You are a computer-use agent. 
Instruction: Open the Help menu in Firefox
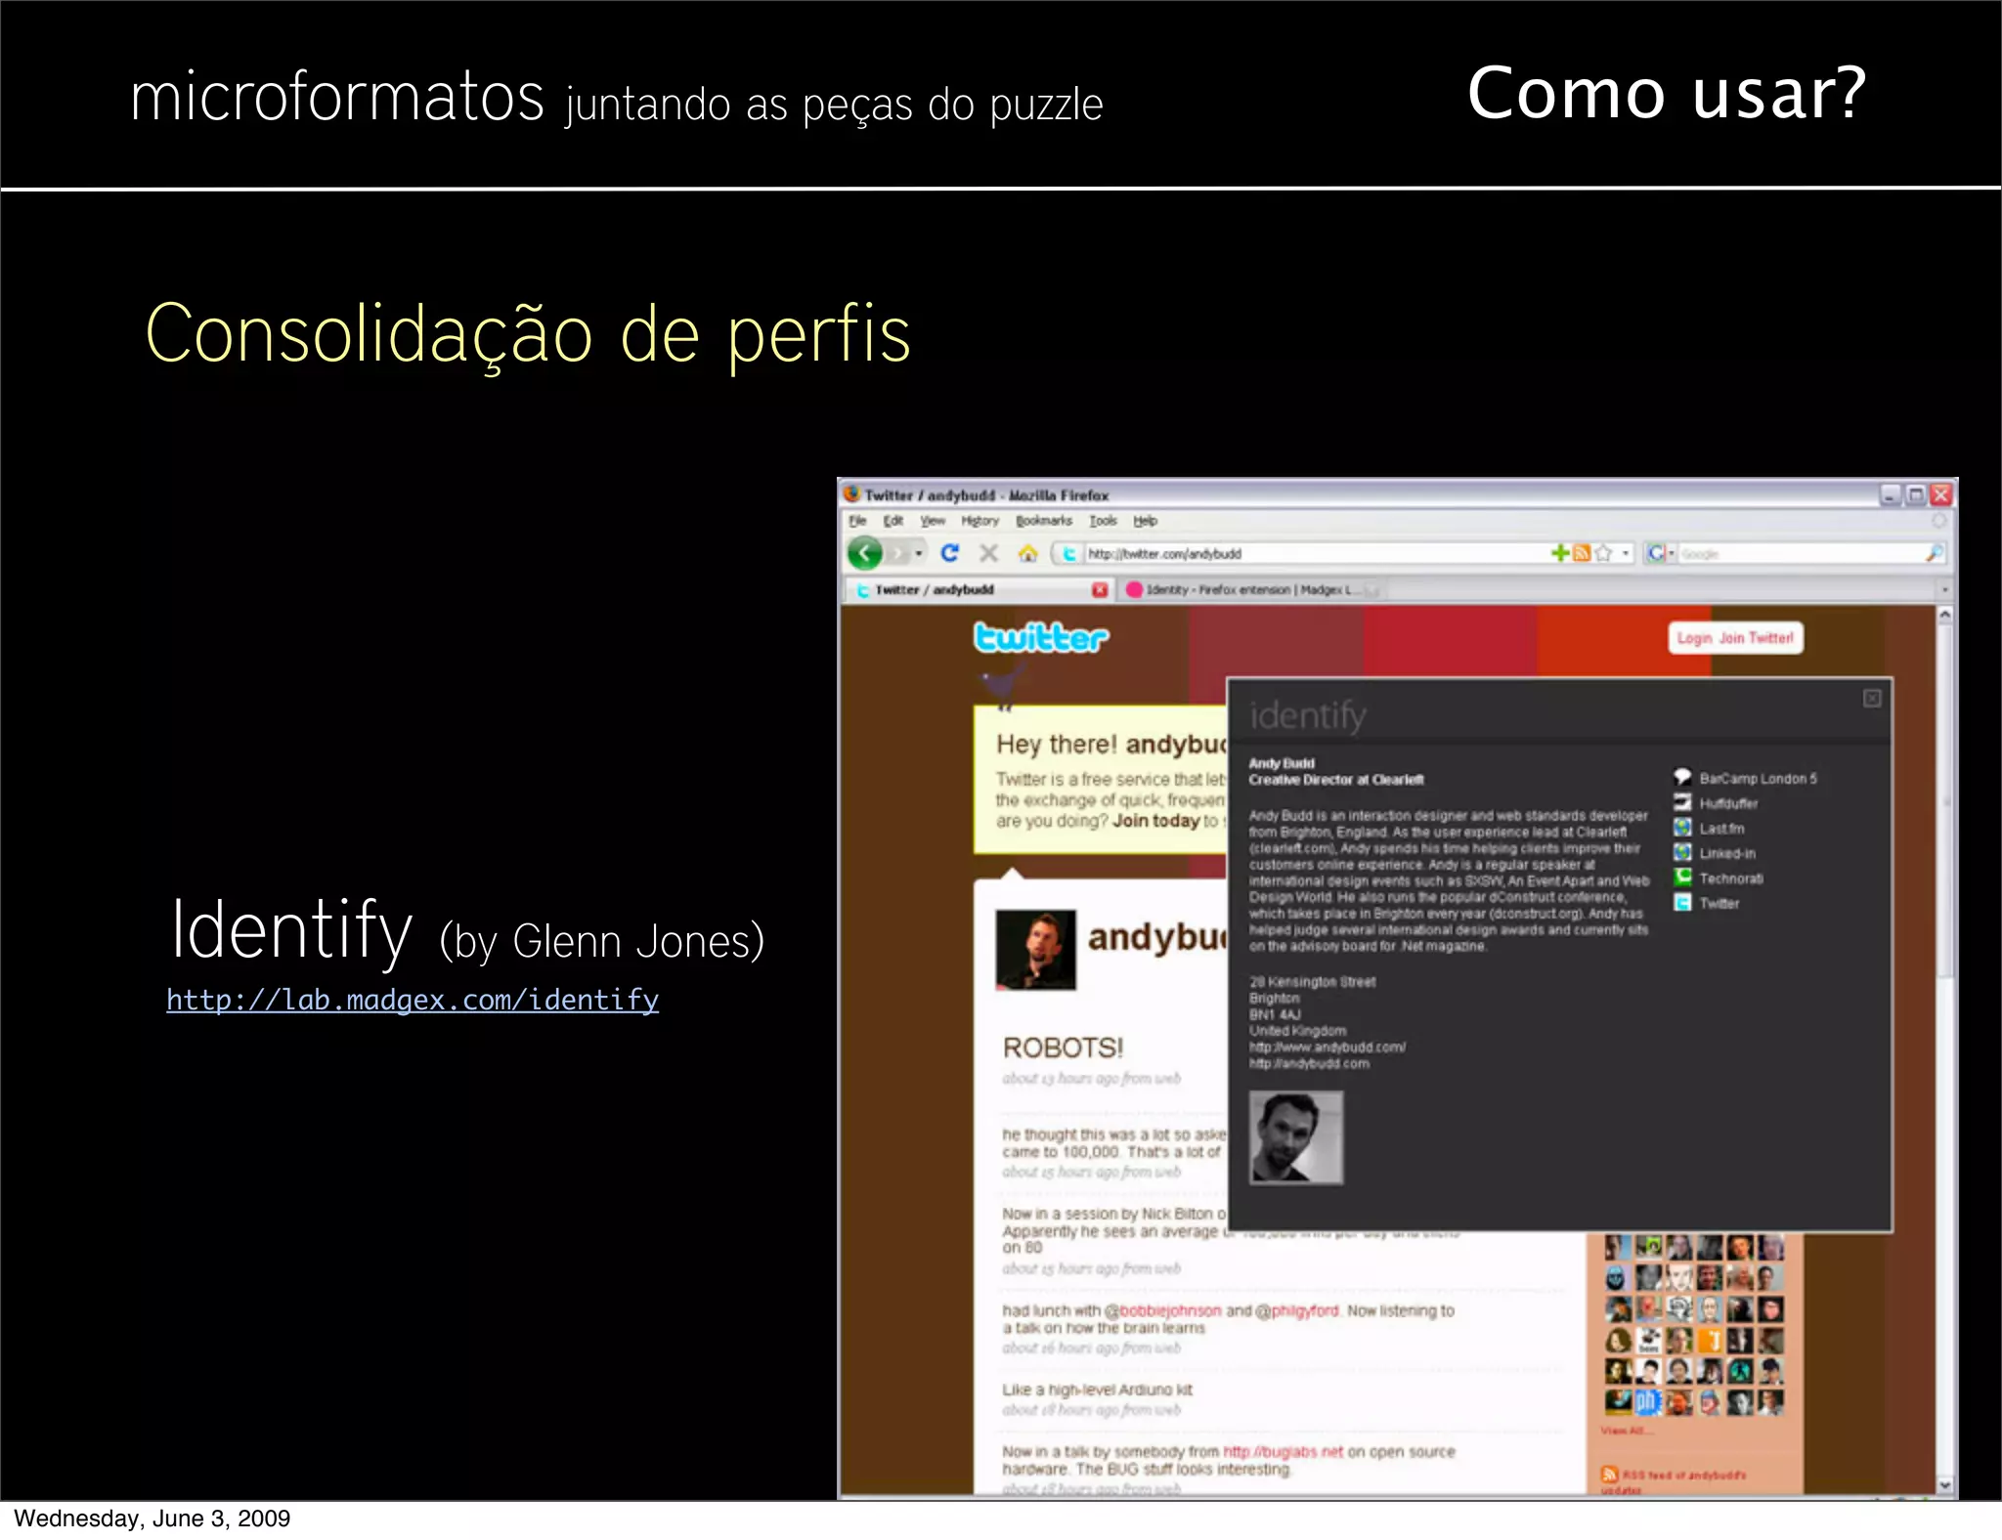[1145, 521]
